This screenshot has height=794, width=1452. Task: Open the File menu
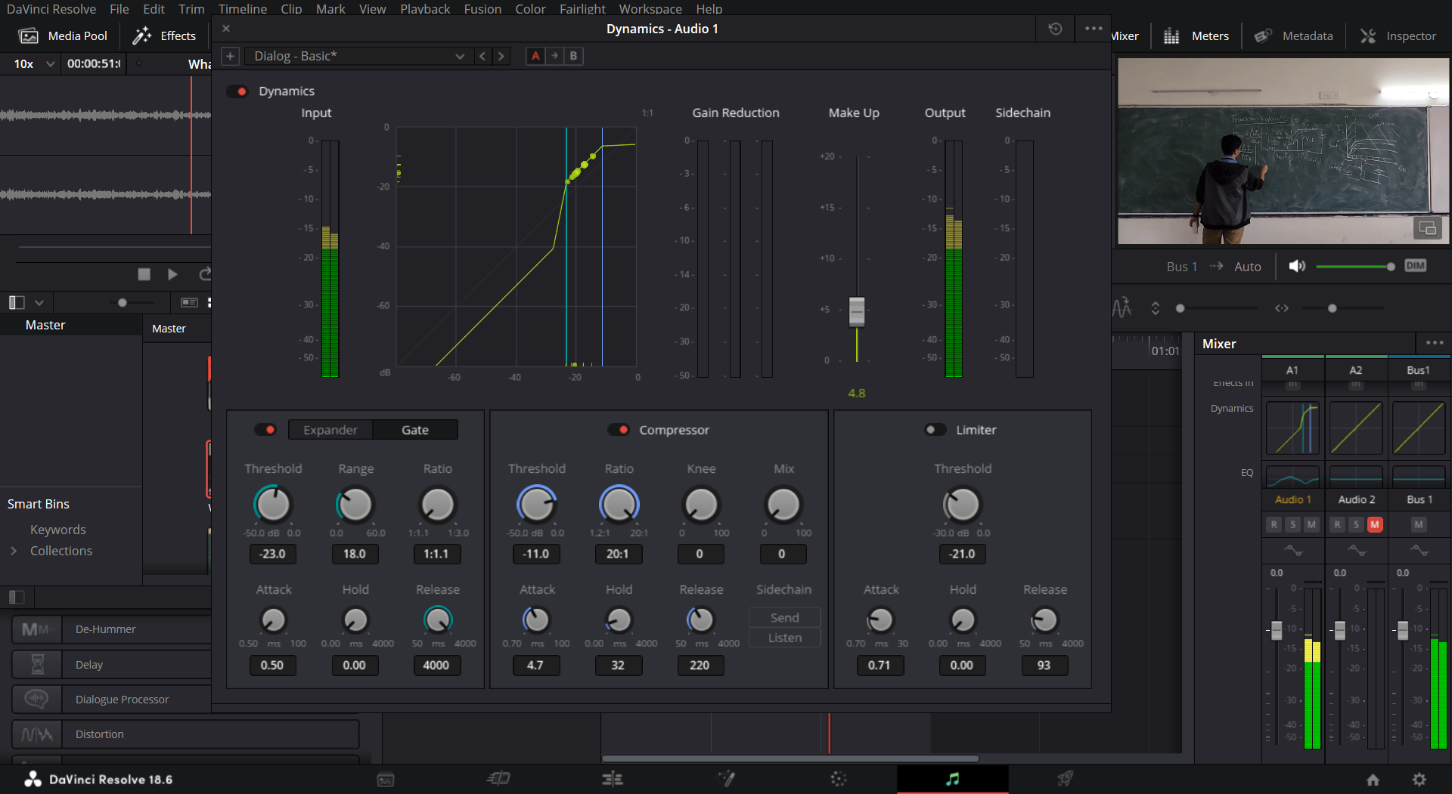pos(119,9)
